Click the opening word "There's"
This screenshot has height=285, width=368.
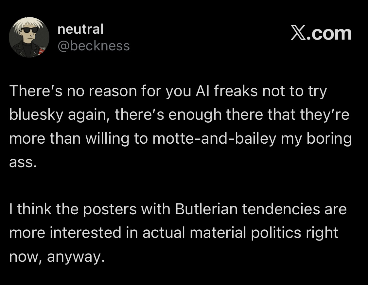click(x=34, y=92)
